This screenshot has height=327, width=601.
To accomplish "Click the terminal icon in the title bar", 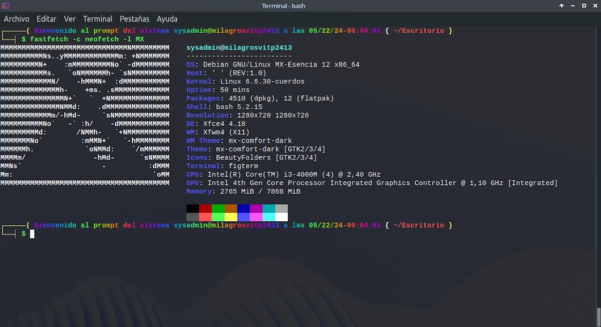I will pyautogui.click(x=6, y=6).
